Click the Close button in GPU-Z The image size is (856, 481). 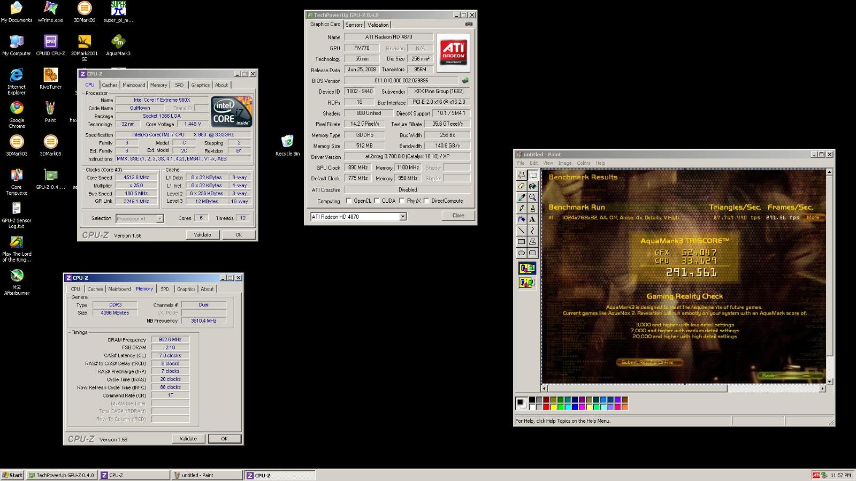click(458, 216)
